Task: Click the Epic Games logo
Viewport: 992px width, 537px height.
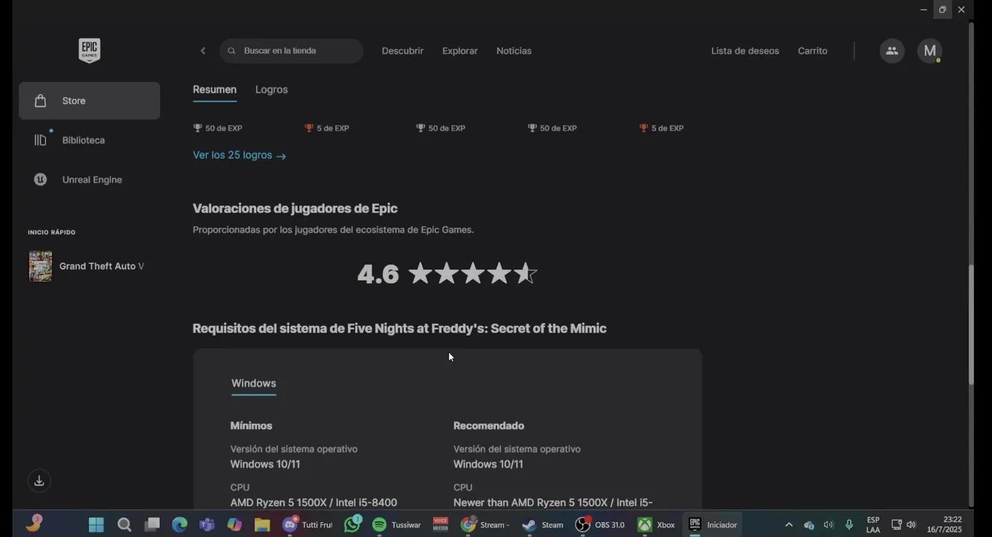Action: (90, 51)
